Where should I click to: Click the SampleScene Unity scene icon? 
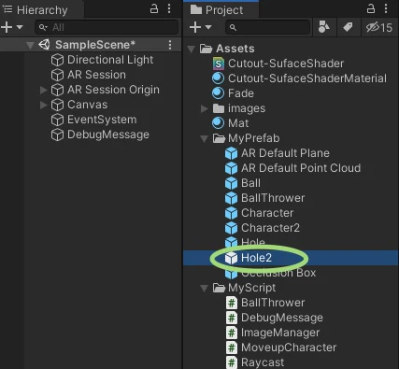pyautogui.click(x=44, y=45)
